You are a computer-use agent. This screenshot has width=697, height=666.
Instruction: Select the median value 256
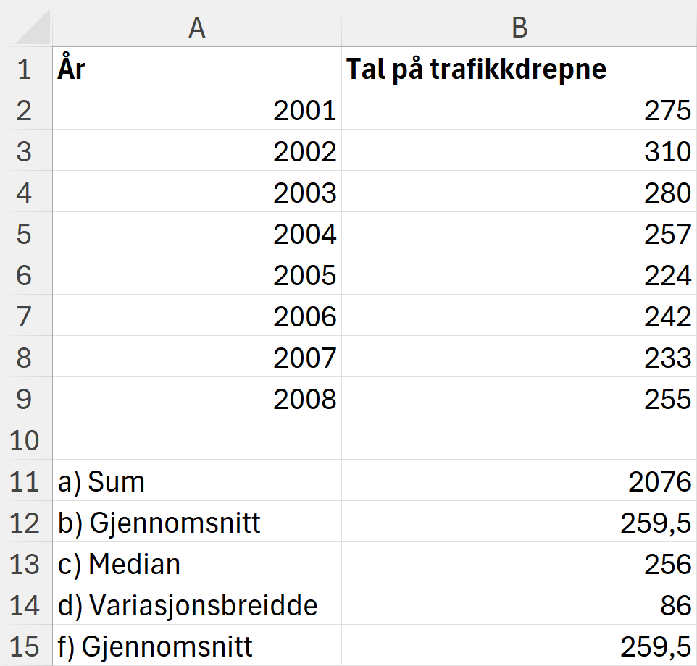[x=518, y=563]
